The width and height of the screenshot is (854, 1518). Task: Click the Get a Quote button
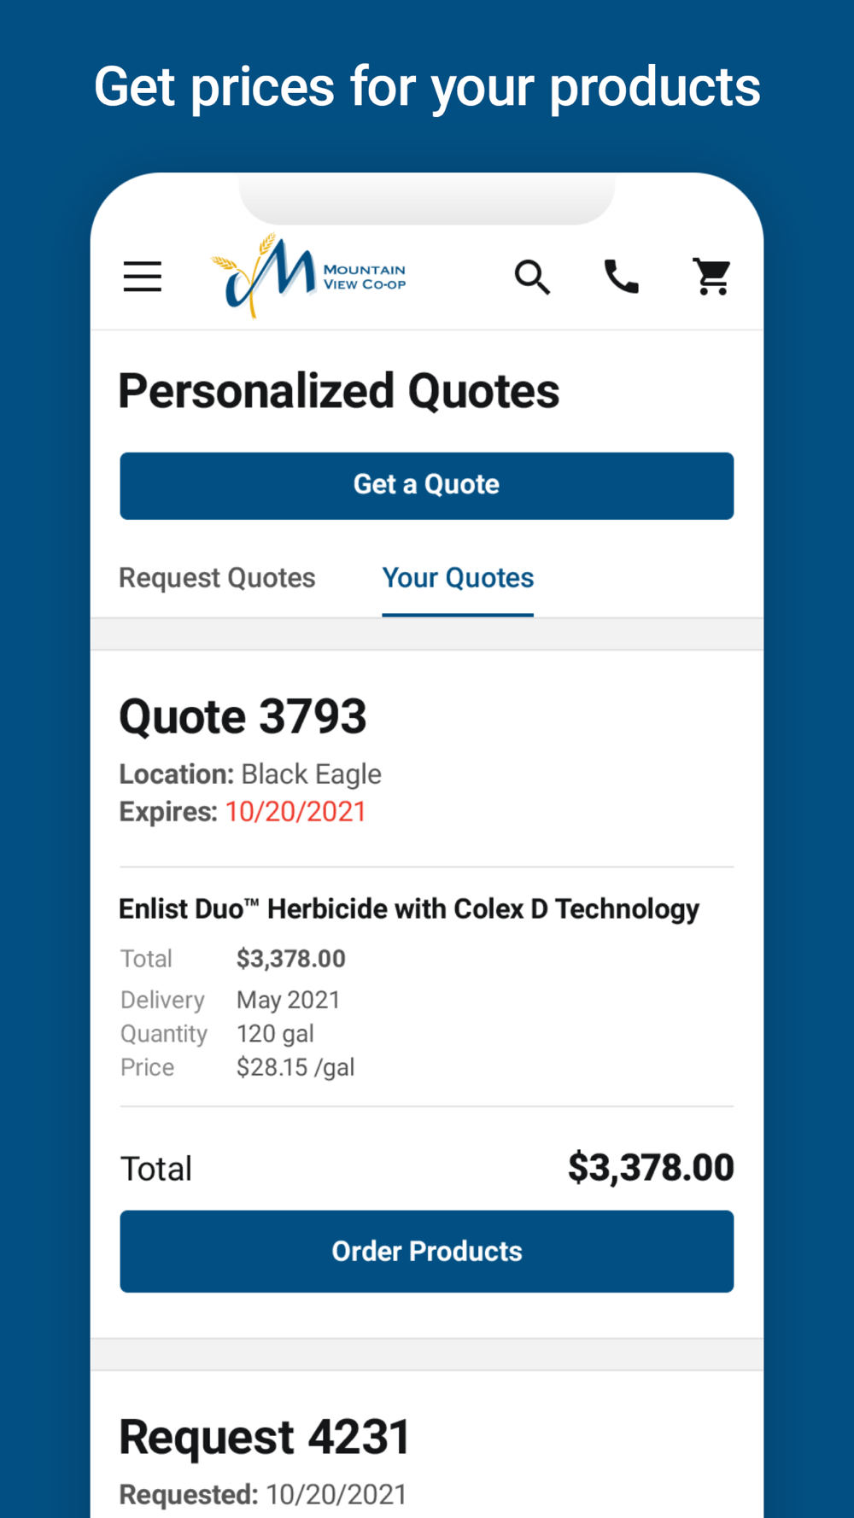click(x=427, y=485)
